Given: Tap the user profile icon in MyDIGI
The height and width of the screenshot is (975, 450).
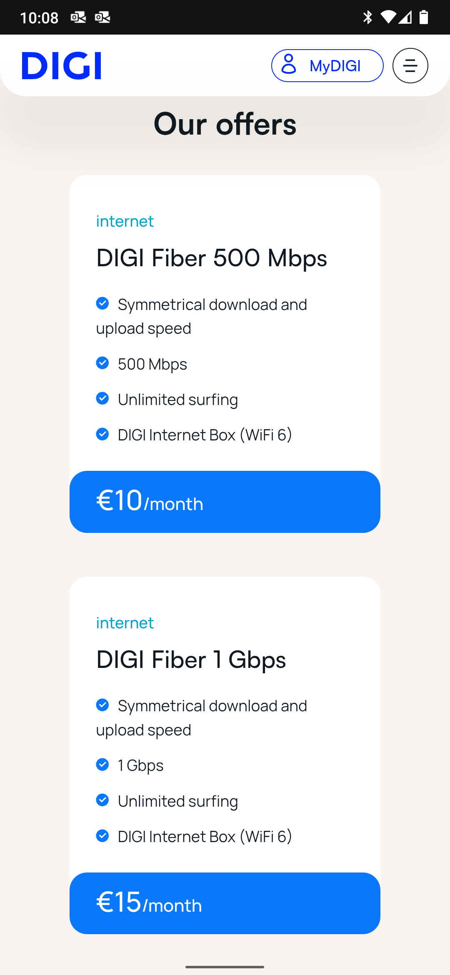Looking at the screenshot, I should tap(289, 65).
